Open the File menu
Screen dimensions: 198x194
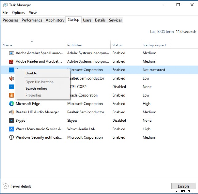[5, 13]
